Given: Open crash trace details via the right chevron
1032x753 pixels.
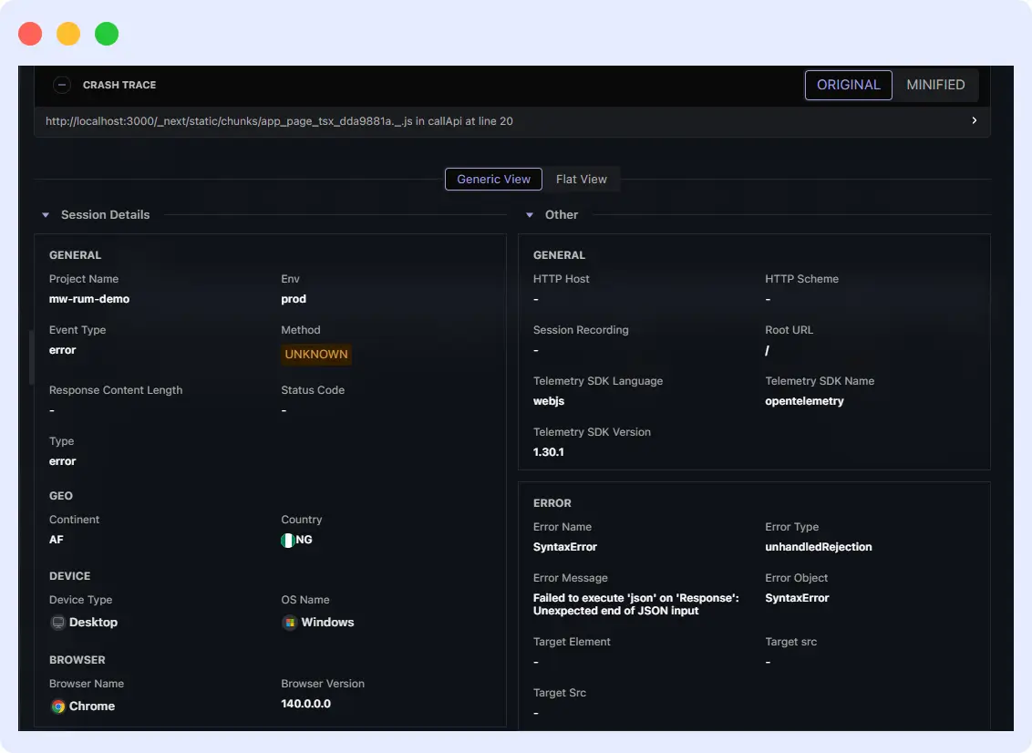Looking at the screenshot, I should [x=974, y=120].
